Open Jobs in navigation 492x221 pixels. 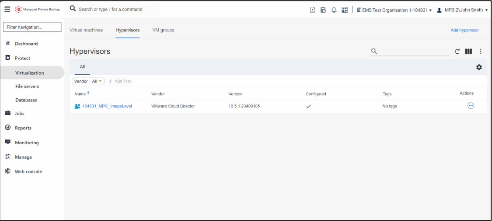(20, 113)
